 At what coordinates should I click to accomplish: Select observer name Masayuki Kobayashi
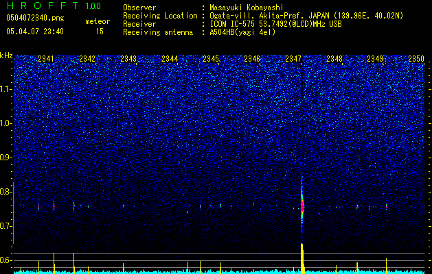coord(247,8)
